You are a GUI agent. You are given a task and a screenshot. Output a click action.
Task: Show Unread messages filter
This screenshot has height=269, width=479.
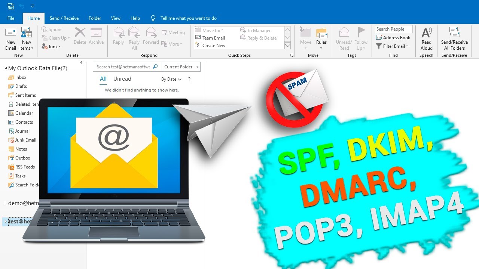pos(122,79)
